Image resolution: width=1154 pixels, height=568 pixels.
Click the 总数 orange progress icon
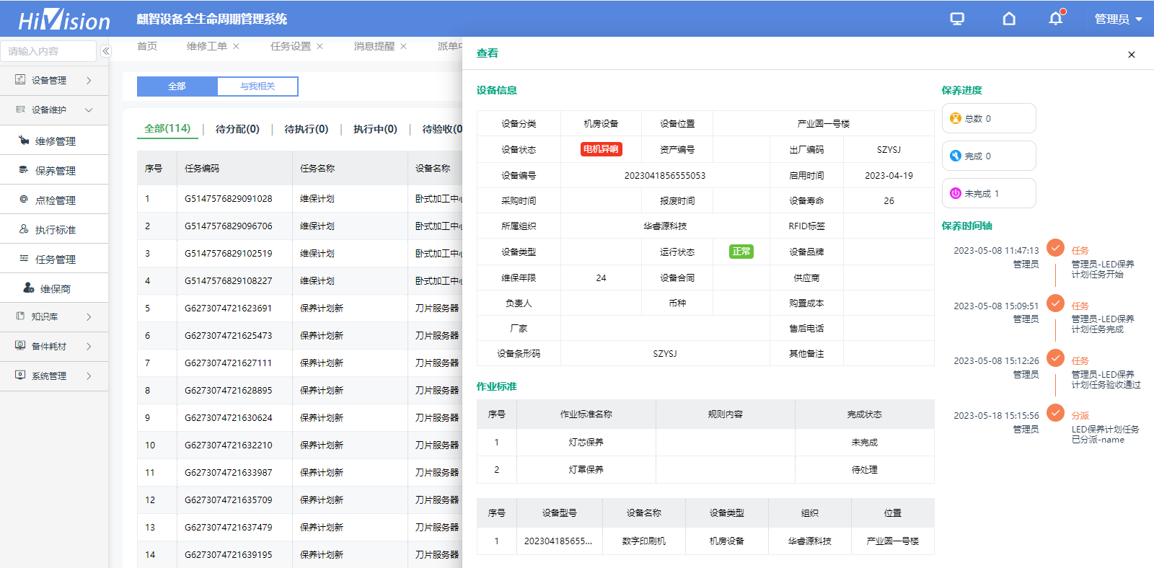(x=956, y=118)
